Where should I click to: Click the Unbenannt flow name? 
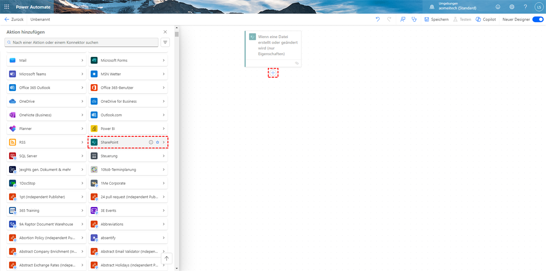tap(40, 20)
